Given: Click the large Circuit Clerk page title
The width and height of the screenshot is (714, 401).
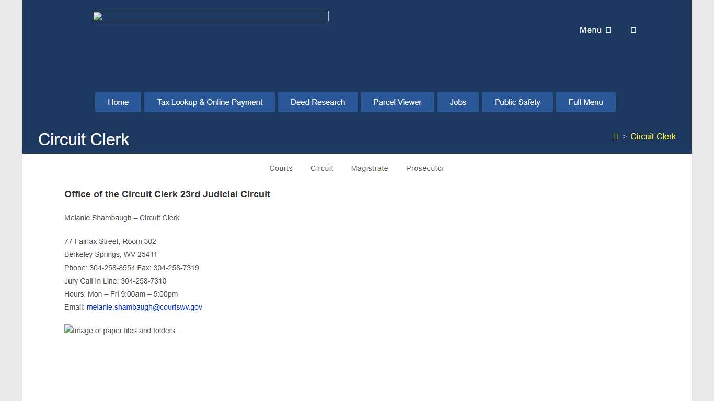Looking at the screenshot, I should [x=84, y=139].
